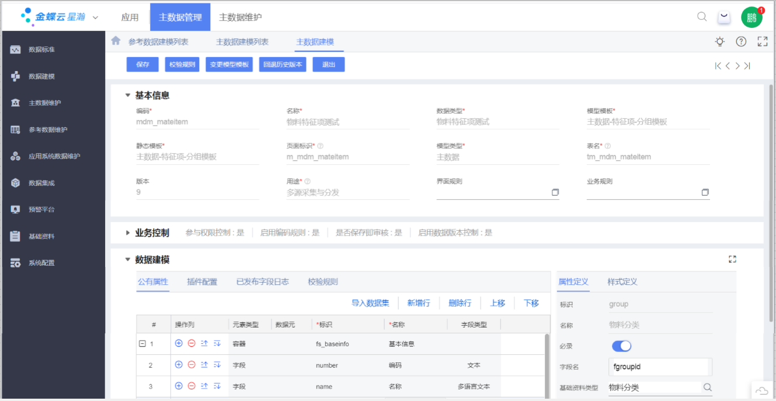
Task: Open the 数据标准 sidebar icon
Action: (16, 50)
